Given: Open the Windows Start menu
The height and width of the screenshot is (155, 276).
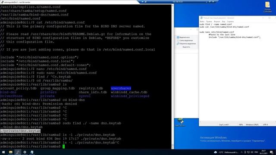Looking at the screenshot, I should (3, 152).
